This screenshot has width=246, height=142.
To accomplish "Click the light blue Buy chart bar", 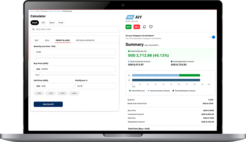I will pos(155,75).
